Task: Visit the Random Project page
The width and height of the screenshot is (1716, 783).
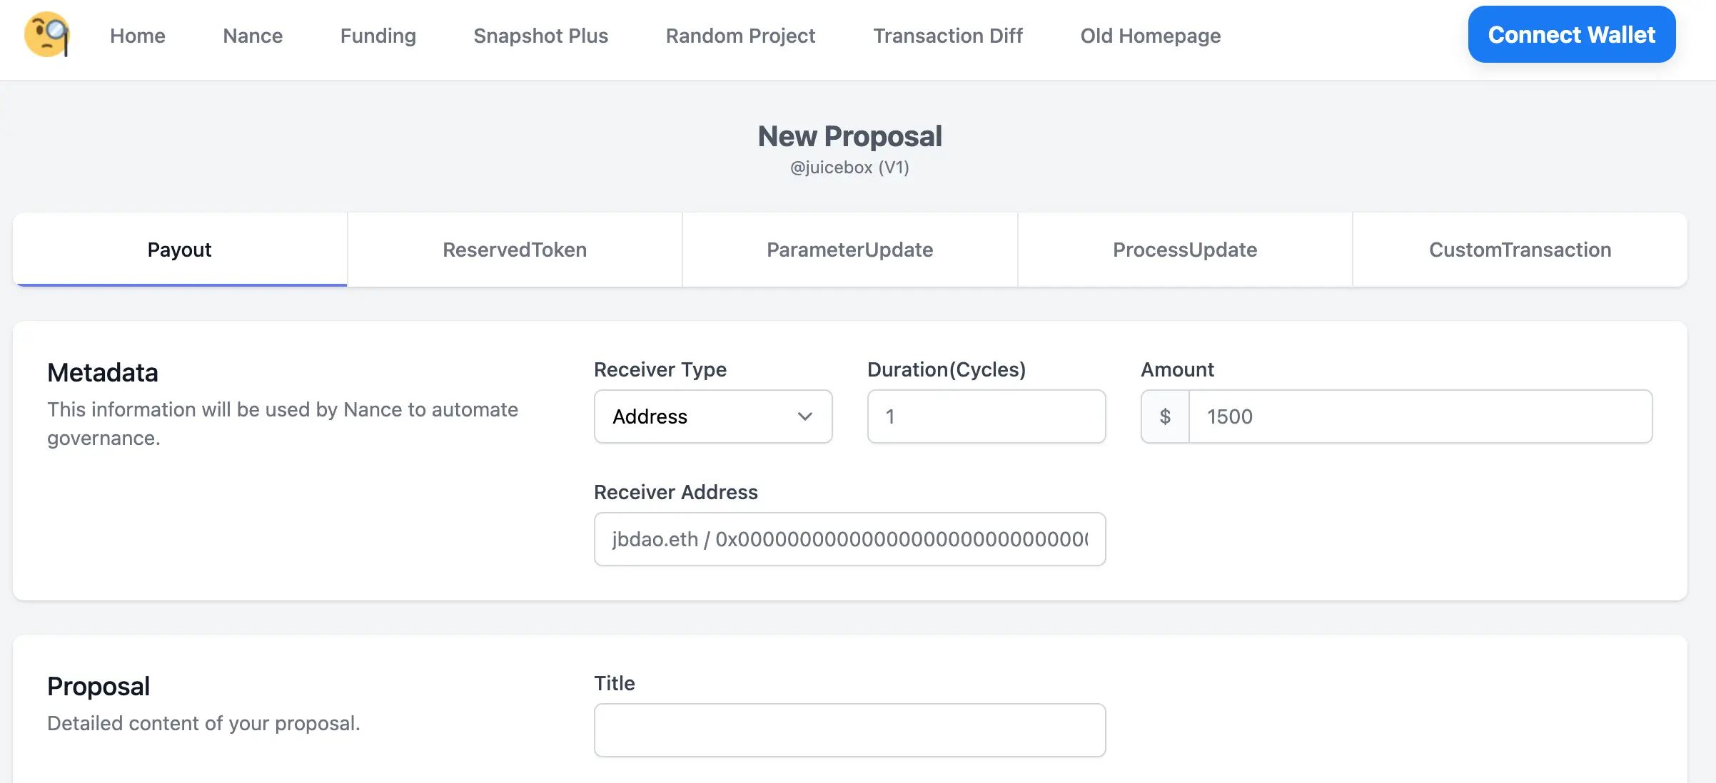Action: coord(740,36)
